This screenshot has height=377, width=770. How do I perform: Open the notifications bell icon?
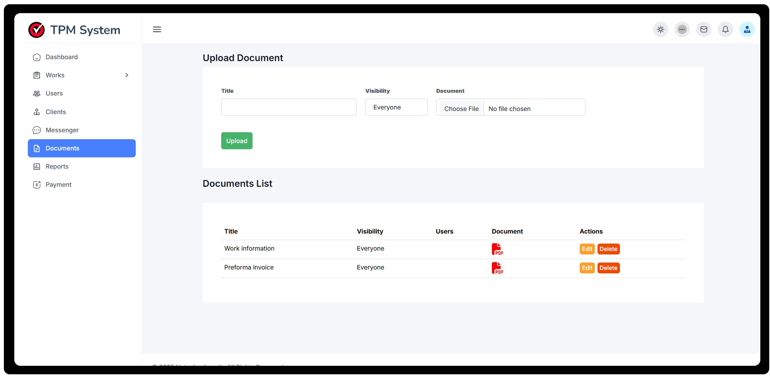click(725, 29)
